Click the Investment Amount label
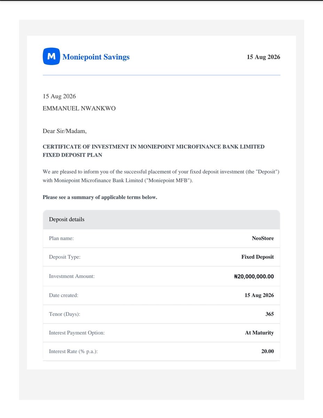The height and width of the screenshot is (418, 323). pos(72,276)
